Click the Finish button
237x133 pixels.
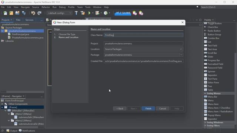tap(148, 109)
